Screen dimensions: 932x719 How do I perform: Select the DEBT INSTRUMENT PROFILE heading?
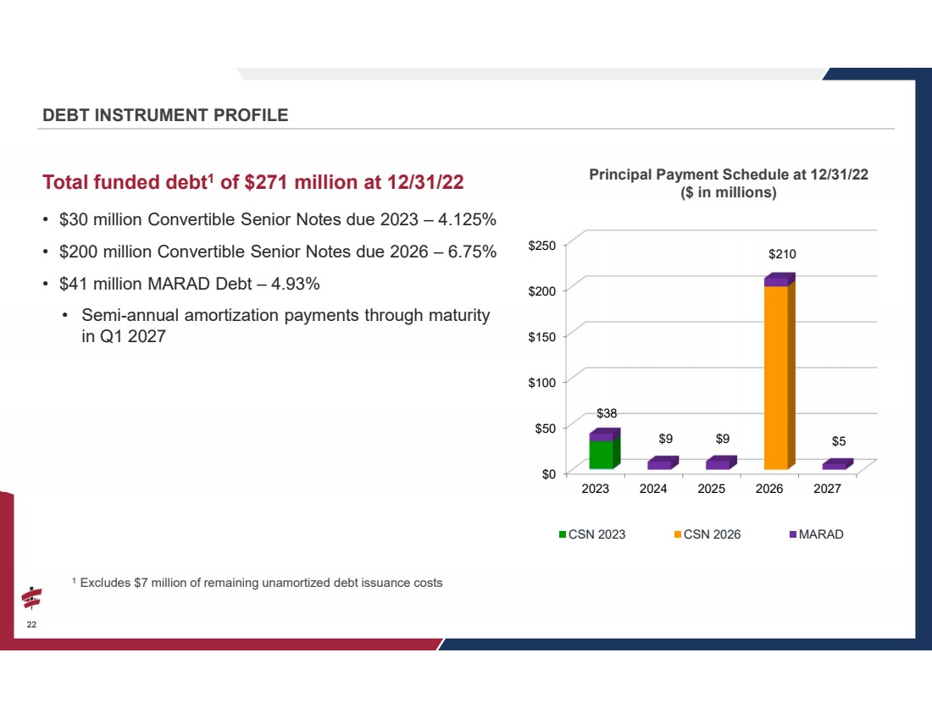165,114
